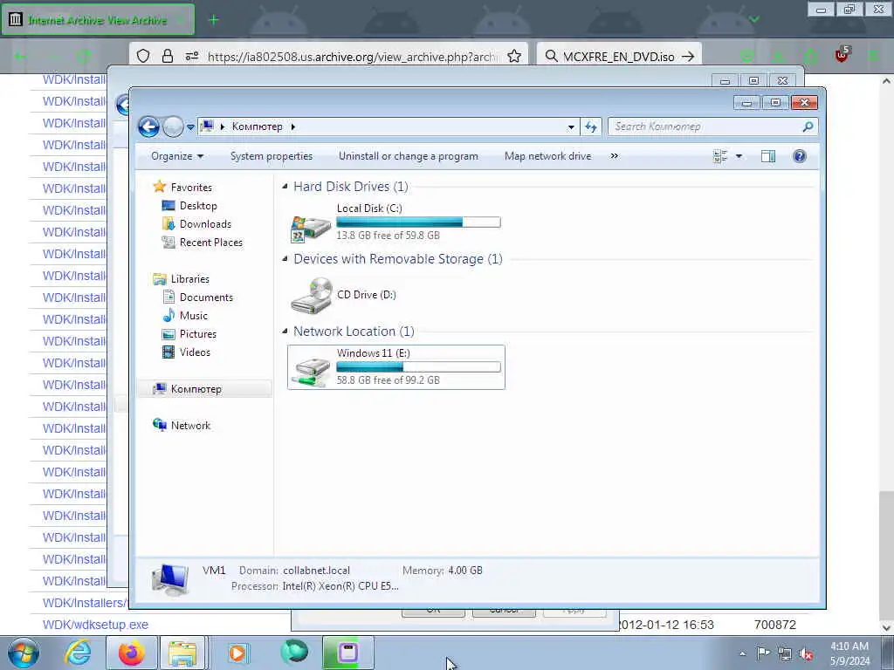Open the view options dropdown arrow
894x670 pixels.
click(739, 156)
